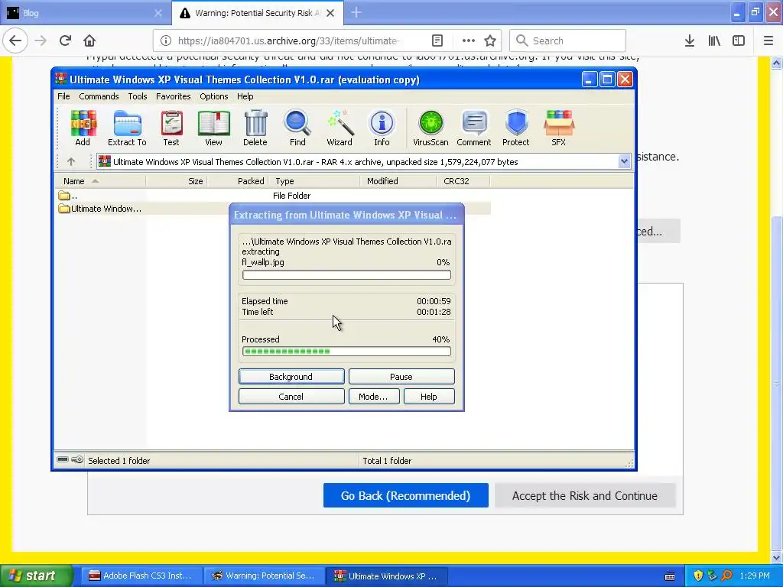The width and height of the screenshot is (783, 587).
Task: Pause the extraction
Action: pos(401,376)
